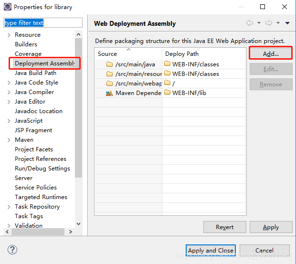Select Coverage in the properties tree
Screen dimensions: 296x264
point(28,54)
